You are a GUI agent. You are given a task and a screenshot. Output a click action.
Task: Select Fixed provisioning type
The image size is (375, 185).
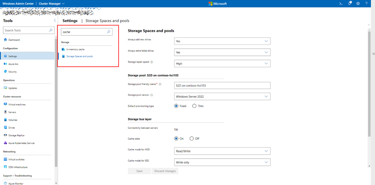[x=176, y=106]
